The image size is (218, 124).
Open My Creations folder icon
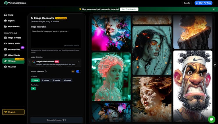(x=6, y=27)
